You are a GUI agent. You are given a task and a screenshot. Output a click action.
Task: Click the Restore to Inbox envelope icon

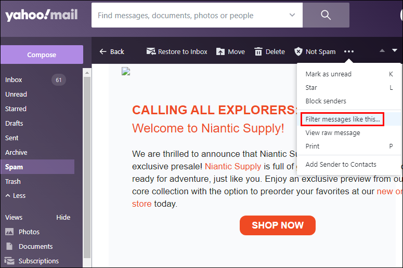pyautogui.click(x=151, y=51)
